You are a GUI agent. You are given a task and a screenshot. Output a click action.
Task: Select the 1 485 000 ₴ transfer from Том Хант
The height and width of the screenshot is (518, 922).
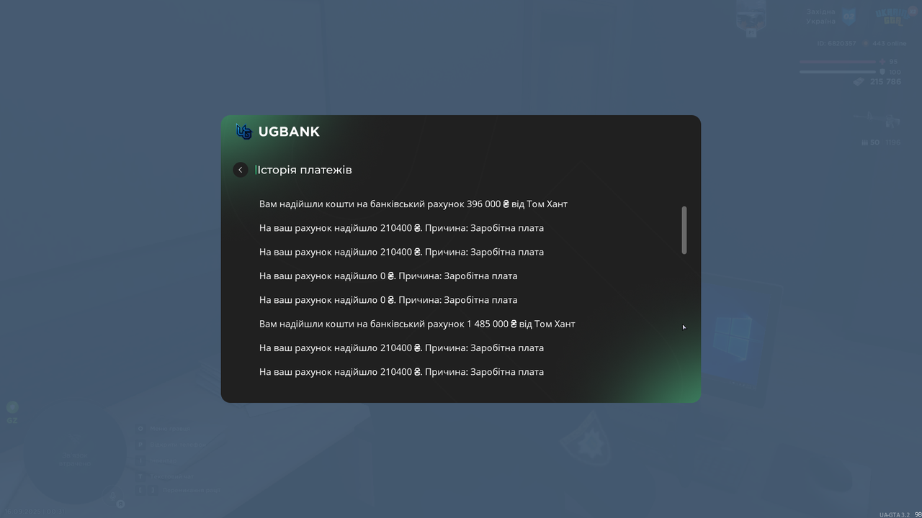point(417,324)
